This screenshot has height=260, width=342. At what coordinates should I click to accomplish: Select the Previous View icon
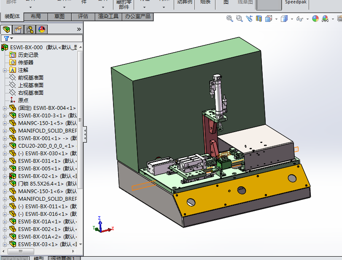click(249, 19)
